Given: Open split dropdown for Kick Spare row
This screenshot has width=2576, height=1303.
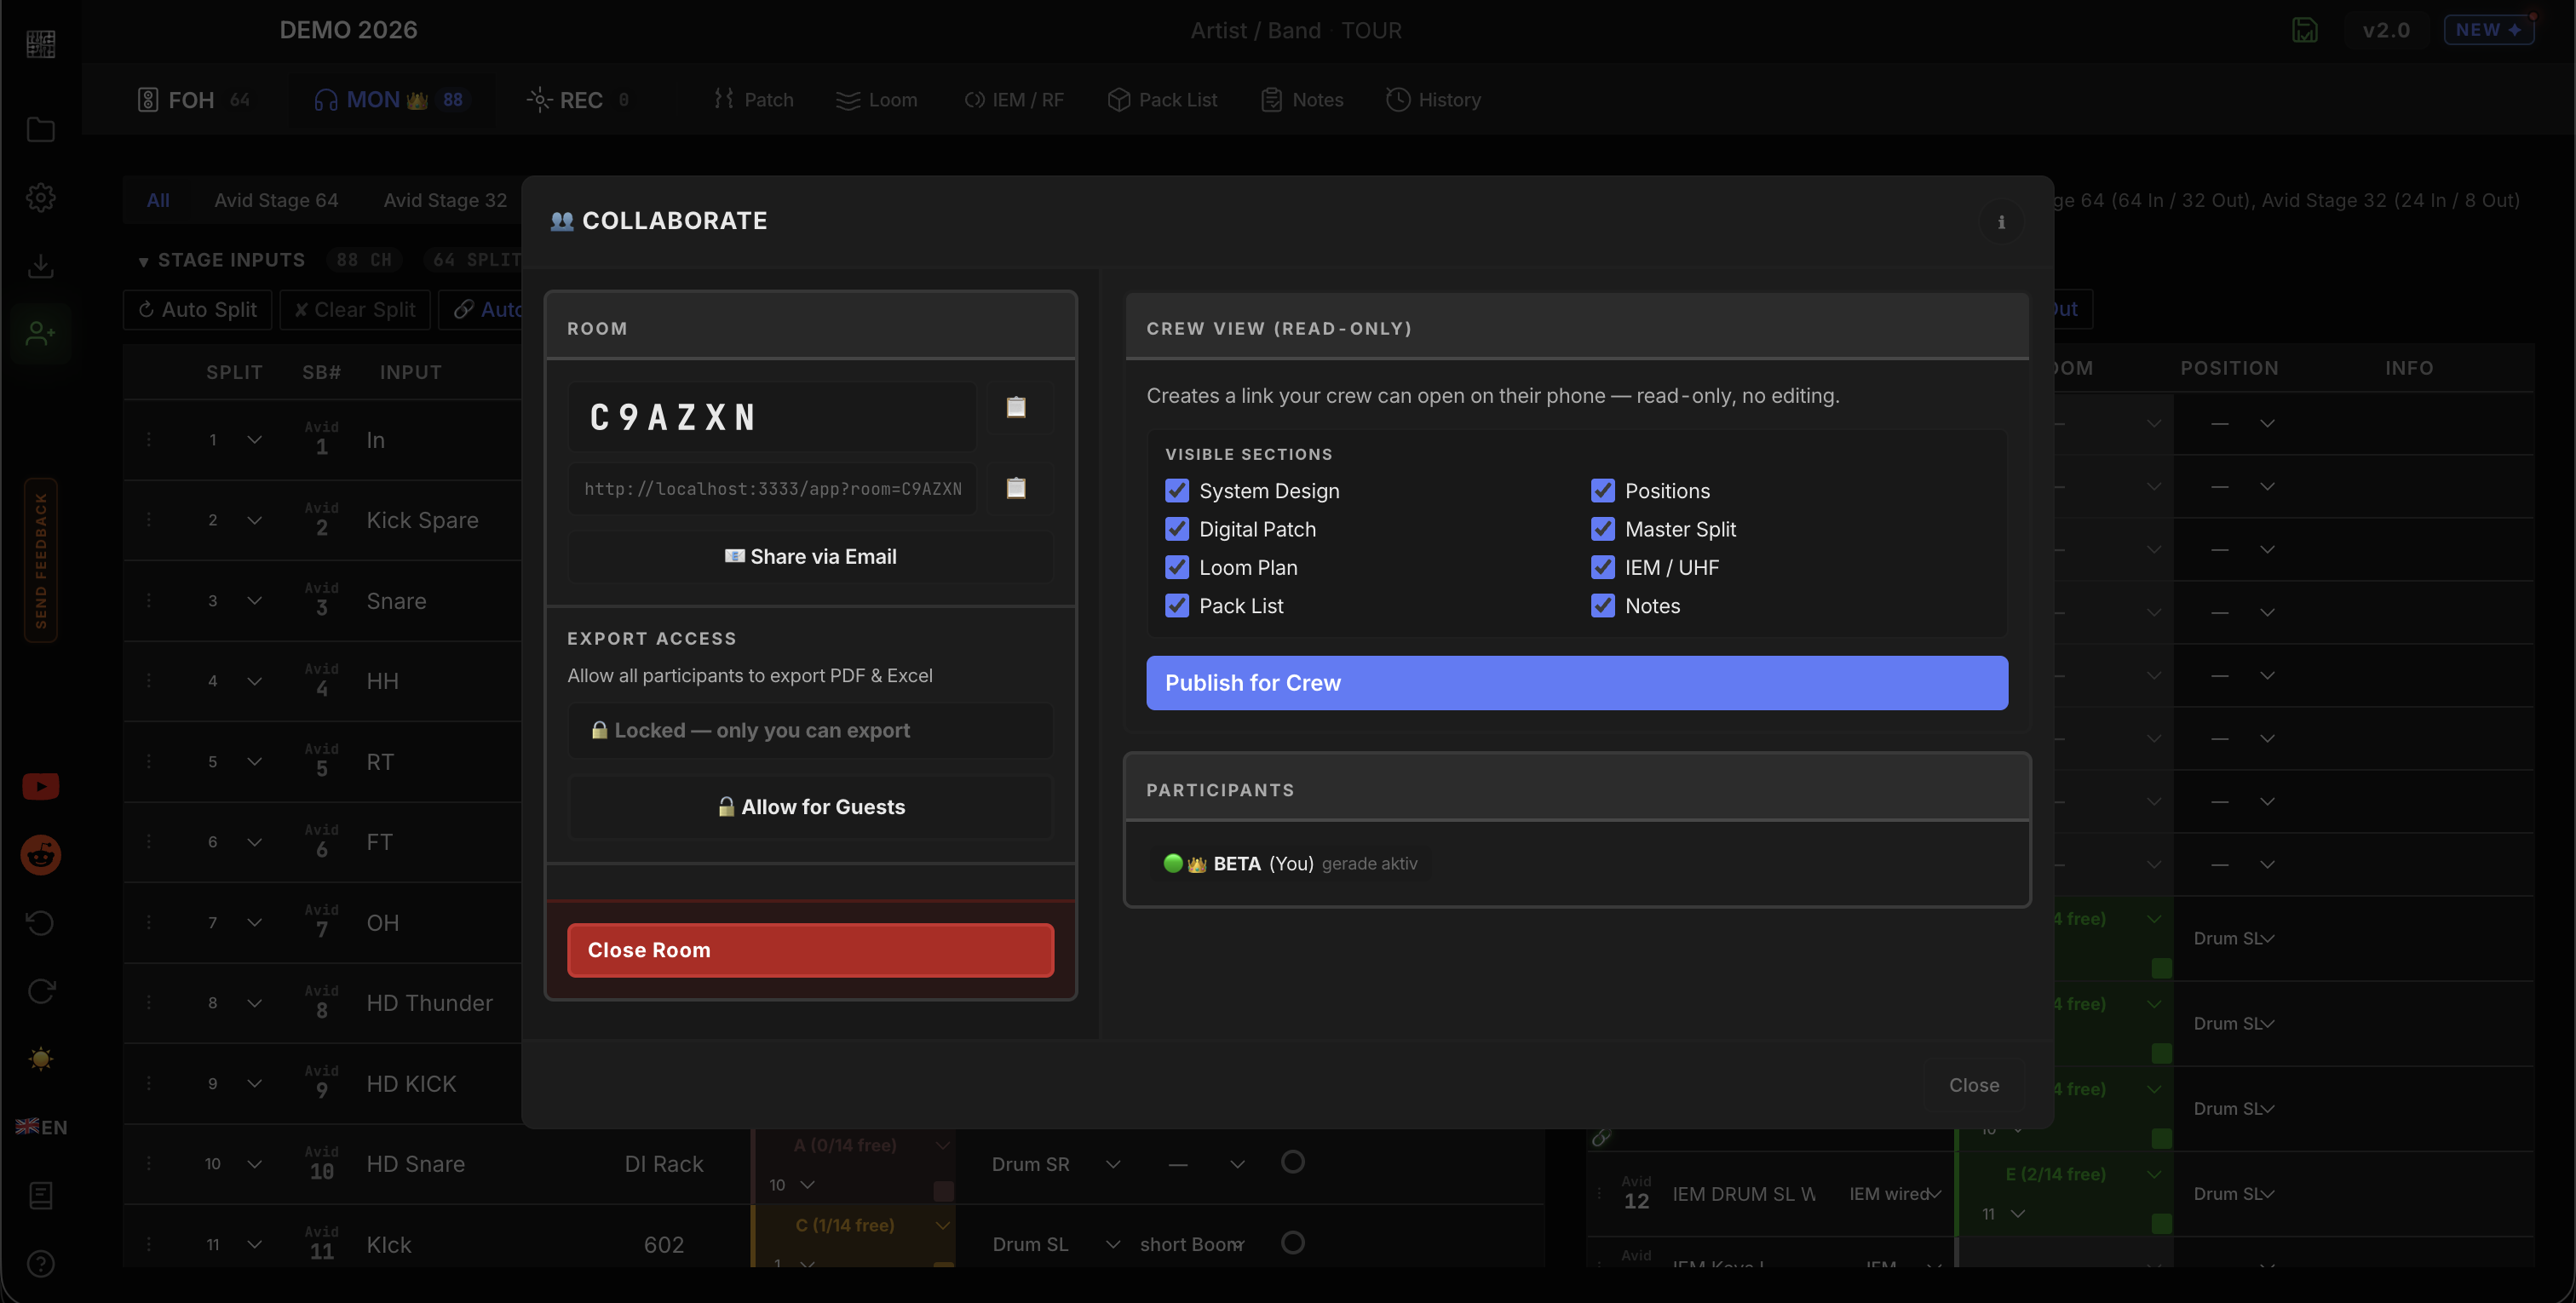Looking at the screenshot, I should 254,520.
